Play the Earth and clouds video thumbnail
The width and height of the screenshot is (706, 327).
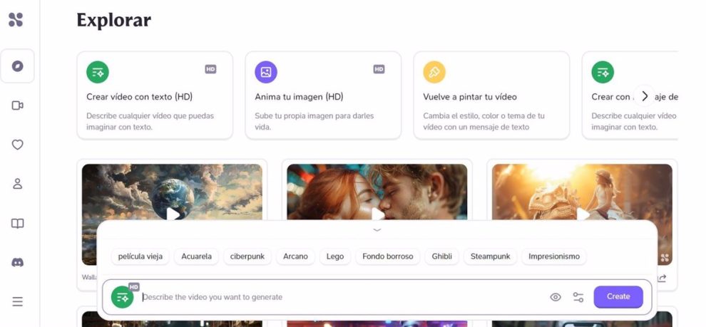[172, 212]
